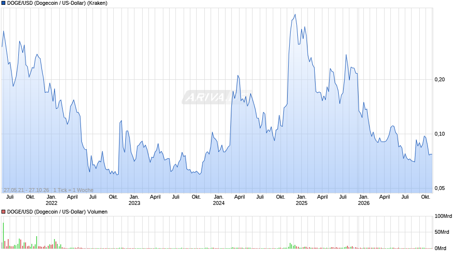
Task: Click the Jan. label above 2022
Action: coord(52,197)
